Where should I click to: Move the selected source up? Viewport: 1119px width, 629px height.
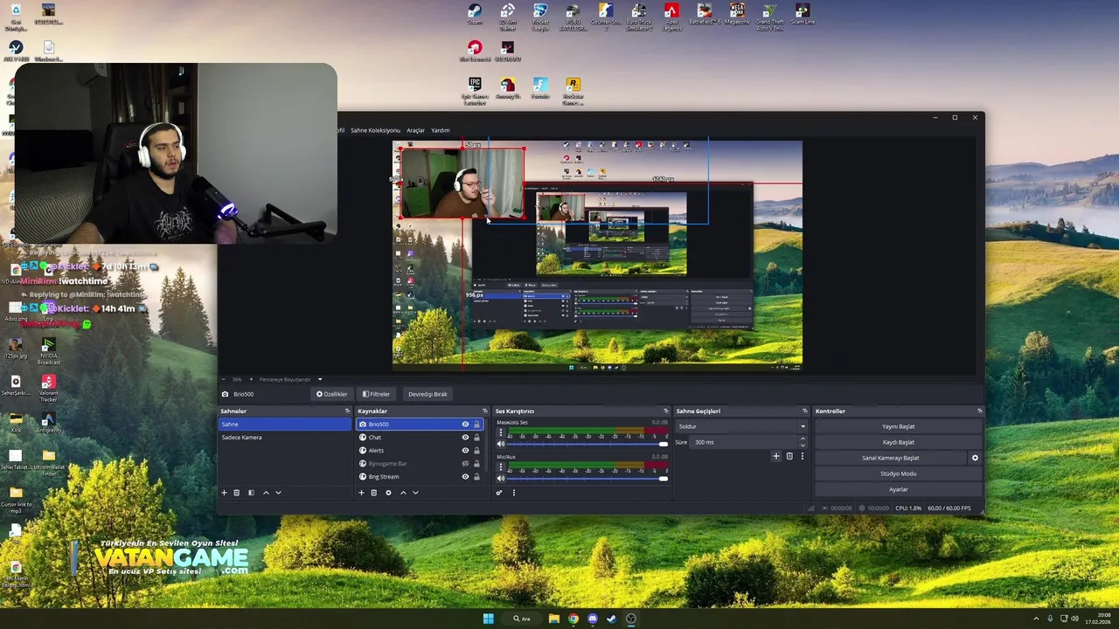(403, 493)
